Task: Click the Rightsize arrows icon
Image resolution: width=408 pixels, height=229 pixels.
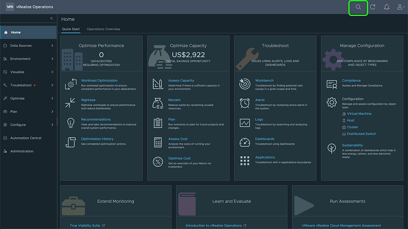Action: coord(70,103)
